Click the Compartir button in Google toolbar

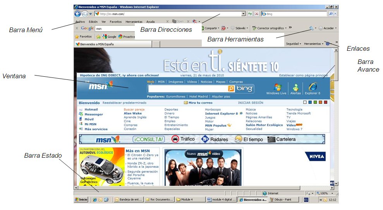[210, 28]
